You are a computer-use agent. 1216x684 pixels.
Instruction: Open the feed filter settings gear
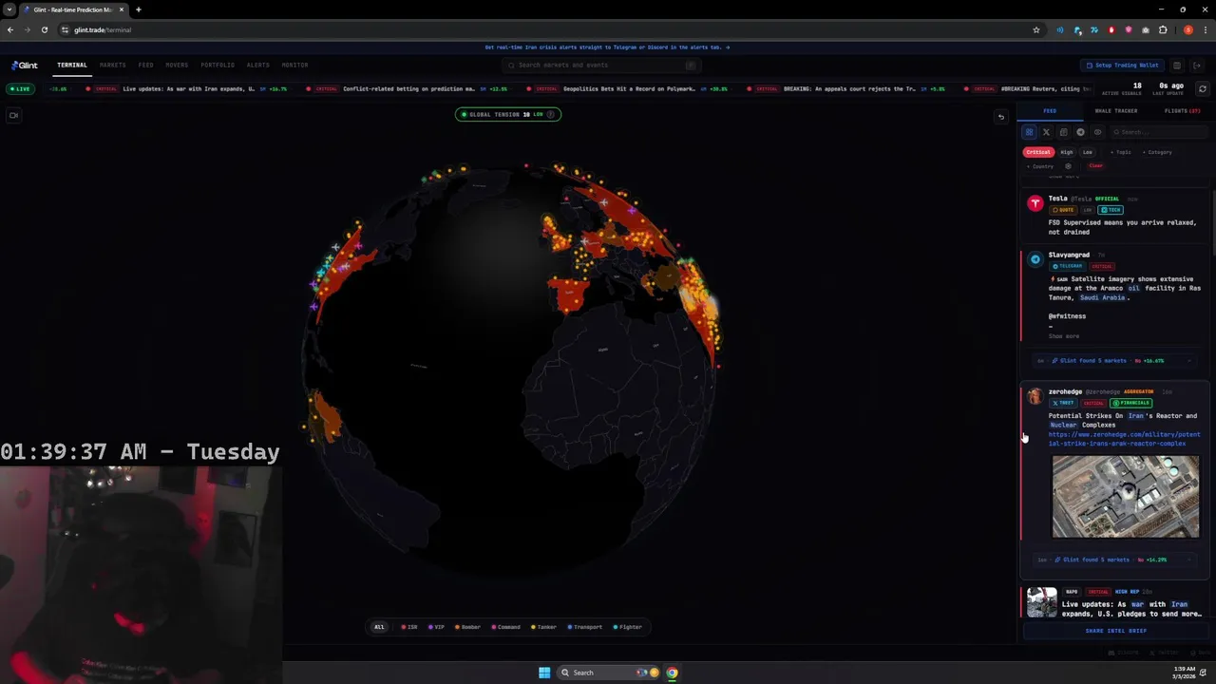click(x=1068, y=166)
